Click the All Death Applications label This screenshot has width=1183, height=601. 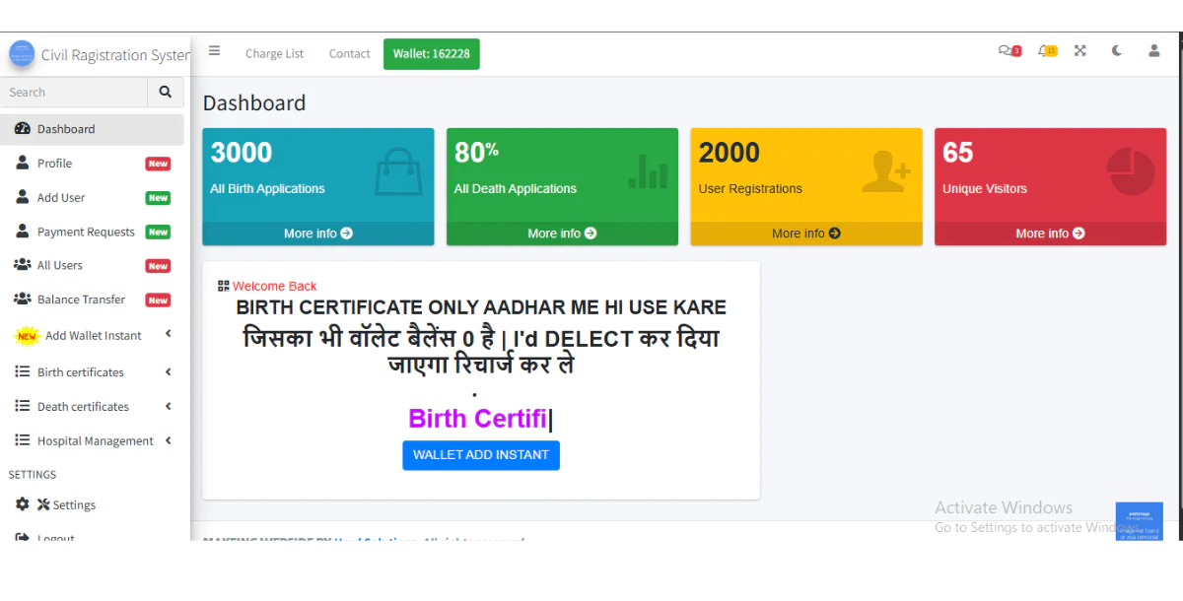(x=516, y=189)
